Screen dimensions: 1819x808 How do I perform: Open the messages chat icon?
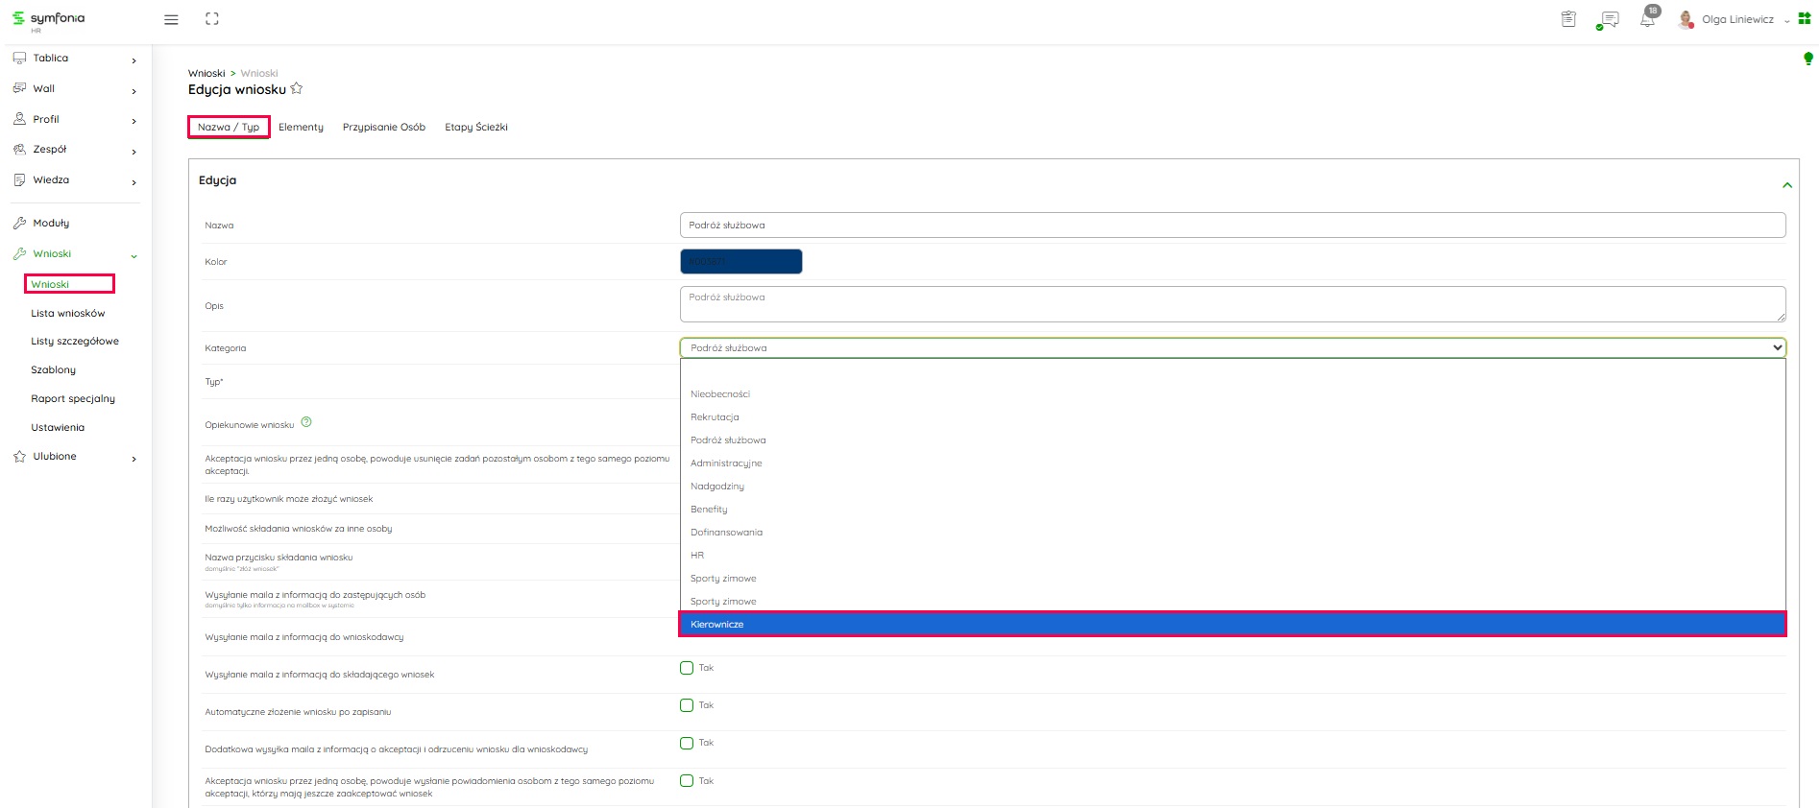pyautogui.click(x=1609, y=19)
